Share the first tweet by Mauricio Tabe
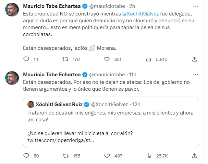This screenshot has height=164, width=208. (x=194, y=59)
